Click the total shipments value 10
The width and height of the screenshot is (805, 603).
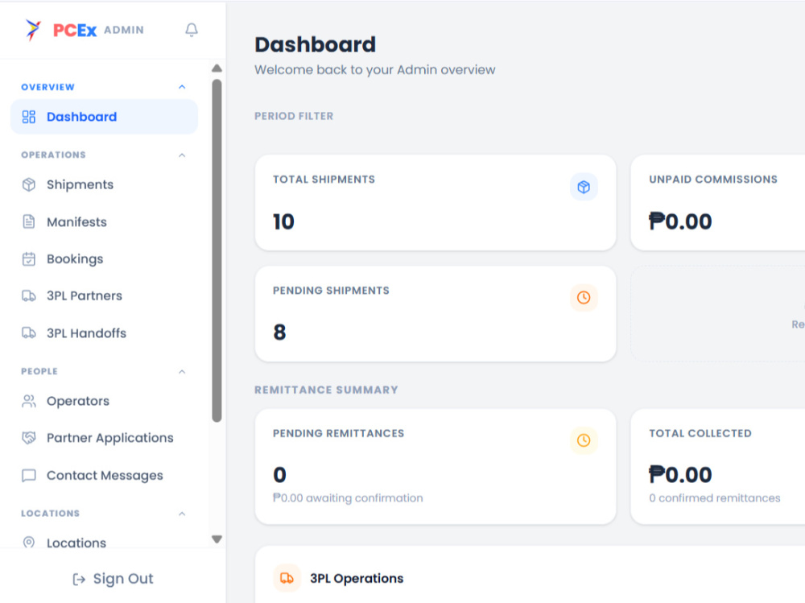283,221
